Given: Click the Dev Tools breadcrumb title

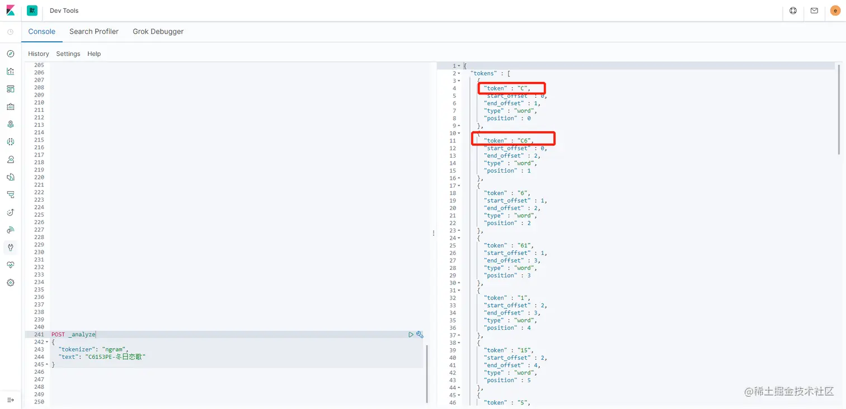Looking at the screenshot, I should click(64, 11).
